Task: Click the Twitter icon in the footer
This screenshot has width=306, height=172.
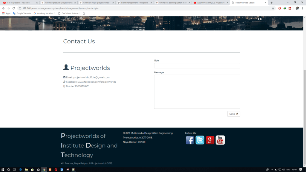Action: click(200, 140)
